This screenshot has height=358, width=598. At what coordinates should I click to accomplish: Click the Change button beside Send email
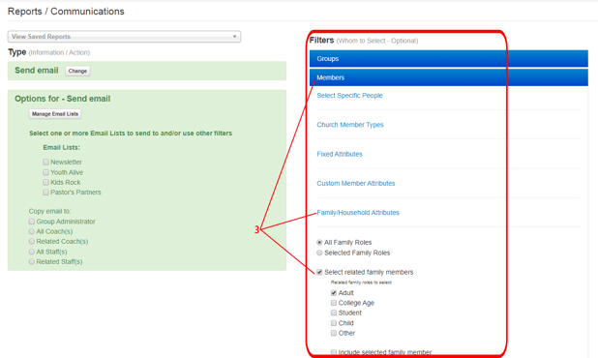tap(77, 71)
